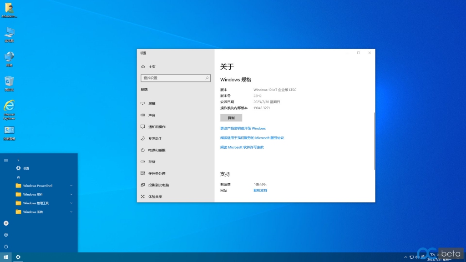
Task: Click the Settings gear in Start menu rail
Action: 6,235
